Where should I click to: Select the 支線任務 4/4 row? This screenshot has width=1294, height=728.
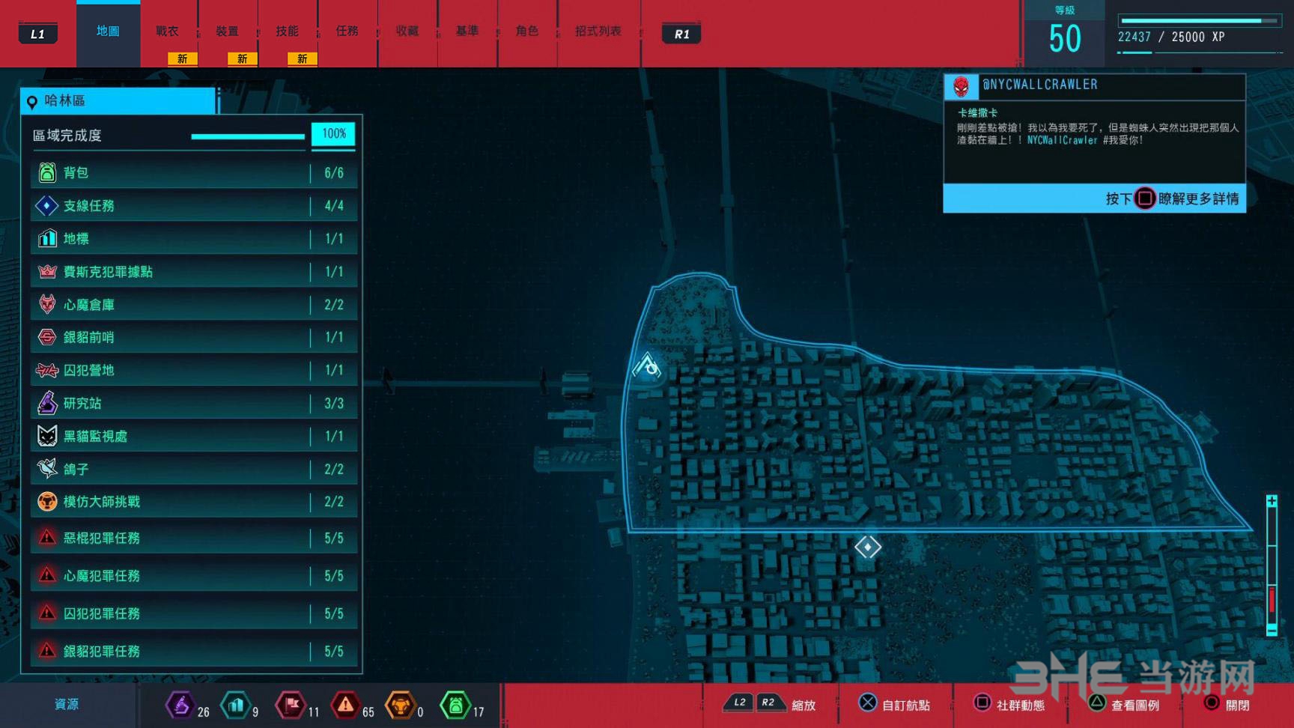pos(194,205)
